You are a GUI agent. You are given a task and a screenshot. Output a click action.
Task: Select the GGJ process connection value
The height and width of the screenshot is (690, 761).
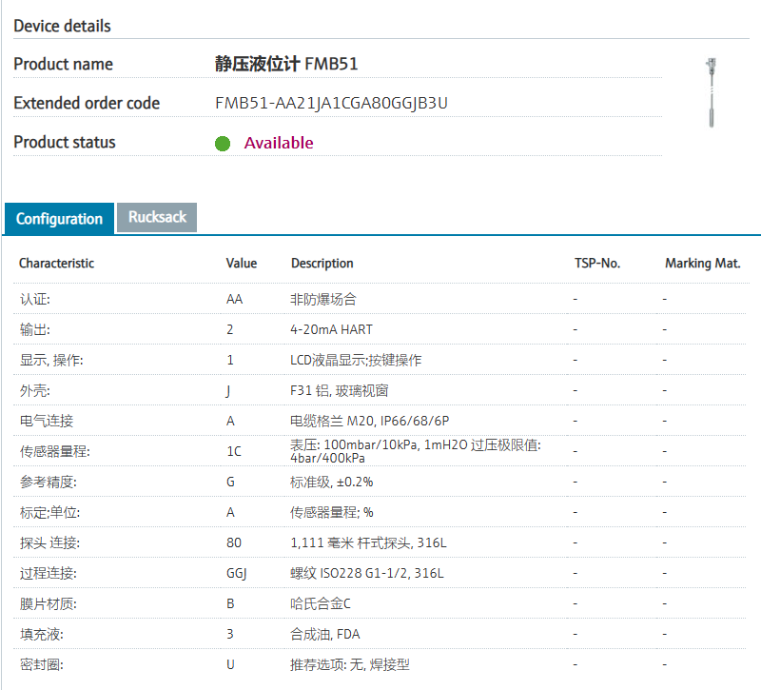(237, 573)
